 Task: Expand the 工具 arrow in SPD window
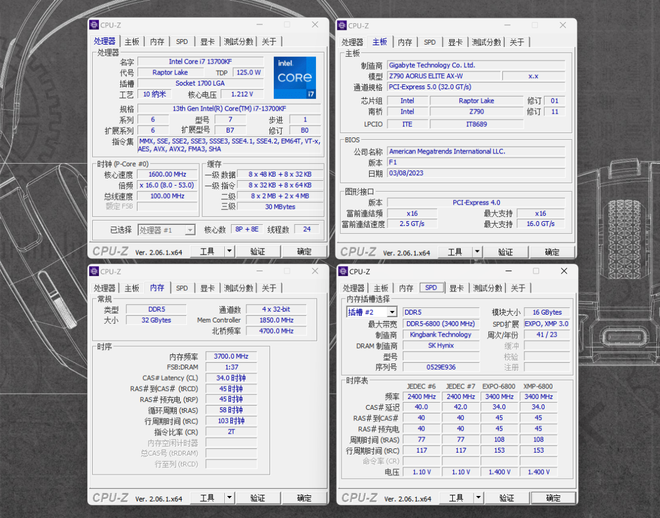(478, 498)
